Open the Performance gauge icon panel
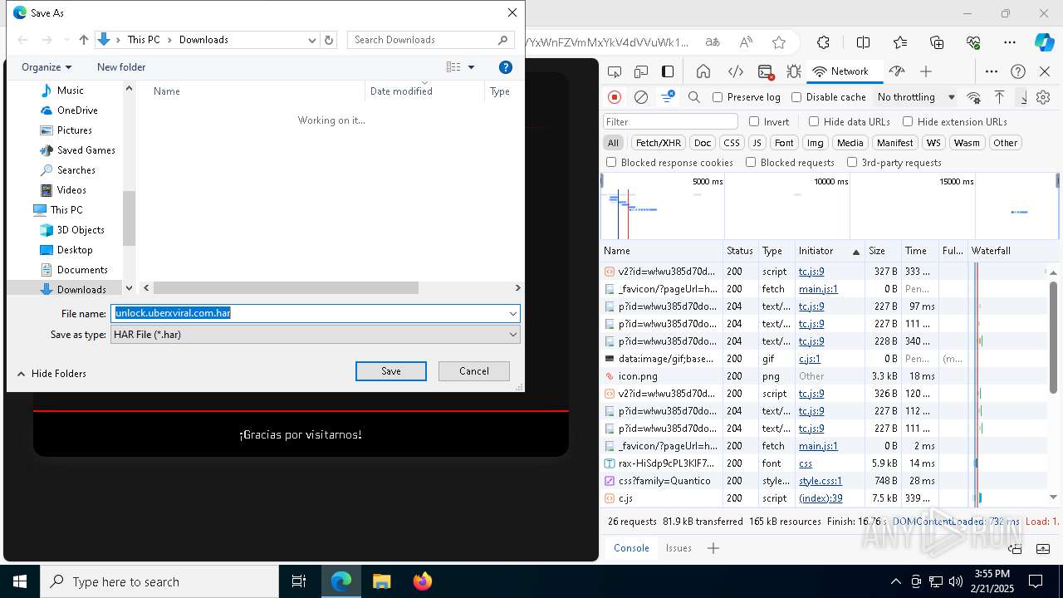Screen dimensions: 1063x598 [x=896, y=71]
